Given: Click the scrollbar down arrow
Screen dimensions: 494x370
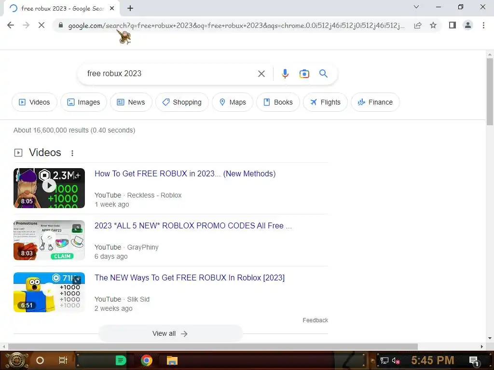Looking at the screenshot, I should (x=490, y=338).
